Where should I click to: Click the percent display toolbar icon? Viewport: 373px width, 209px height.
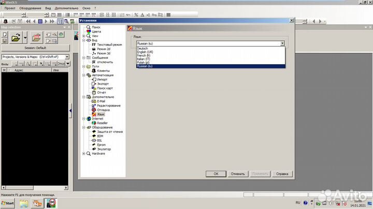(136, 14)
